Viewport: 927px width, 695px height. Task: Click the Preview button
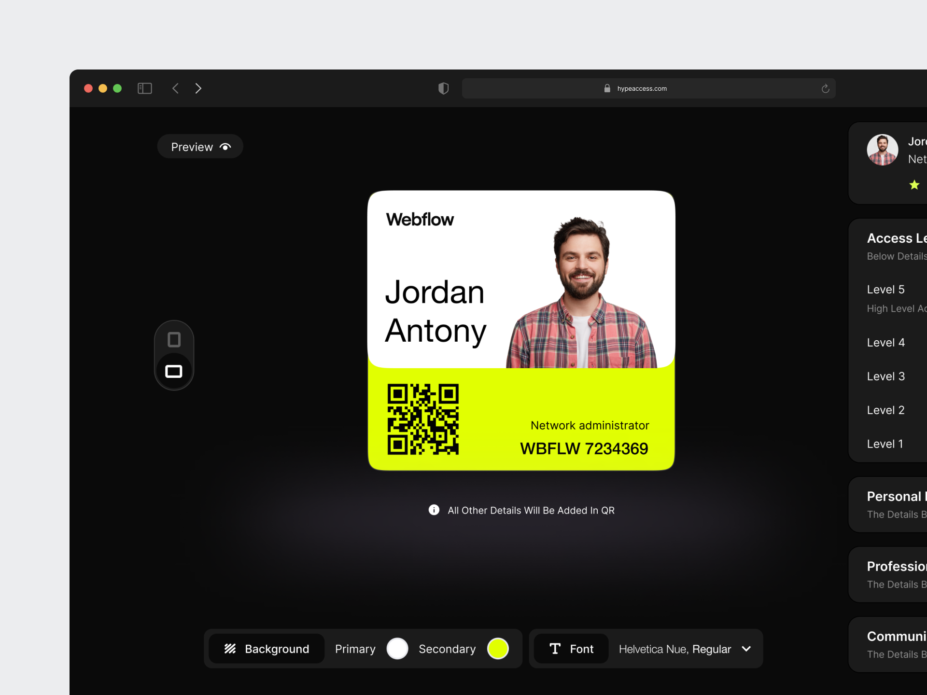click(200, 146)
